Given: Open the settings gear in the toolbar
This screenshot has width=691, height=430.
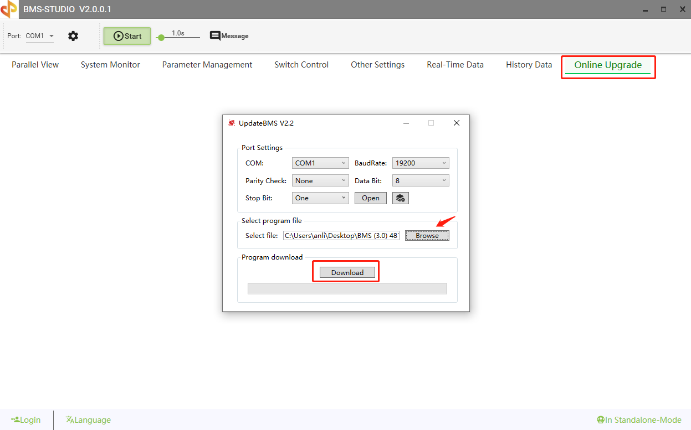Looking at the screenshot, I should (73, 35).
